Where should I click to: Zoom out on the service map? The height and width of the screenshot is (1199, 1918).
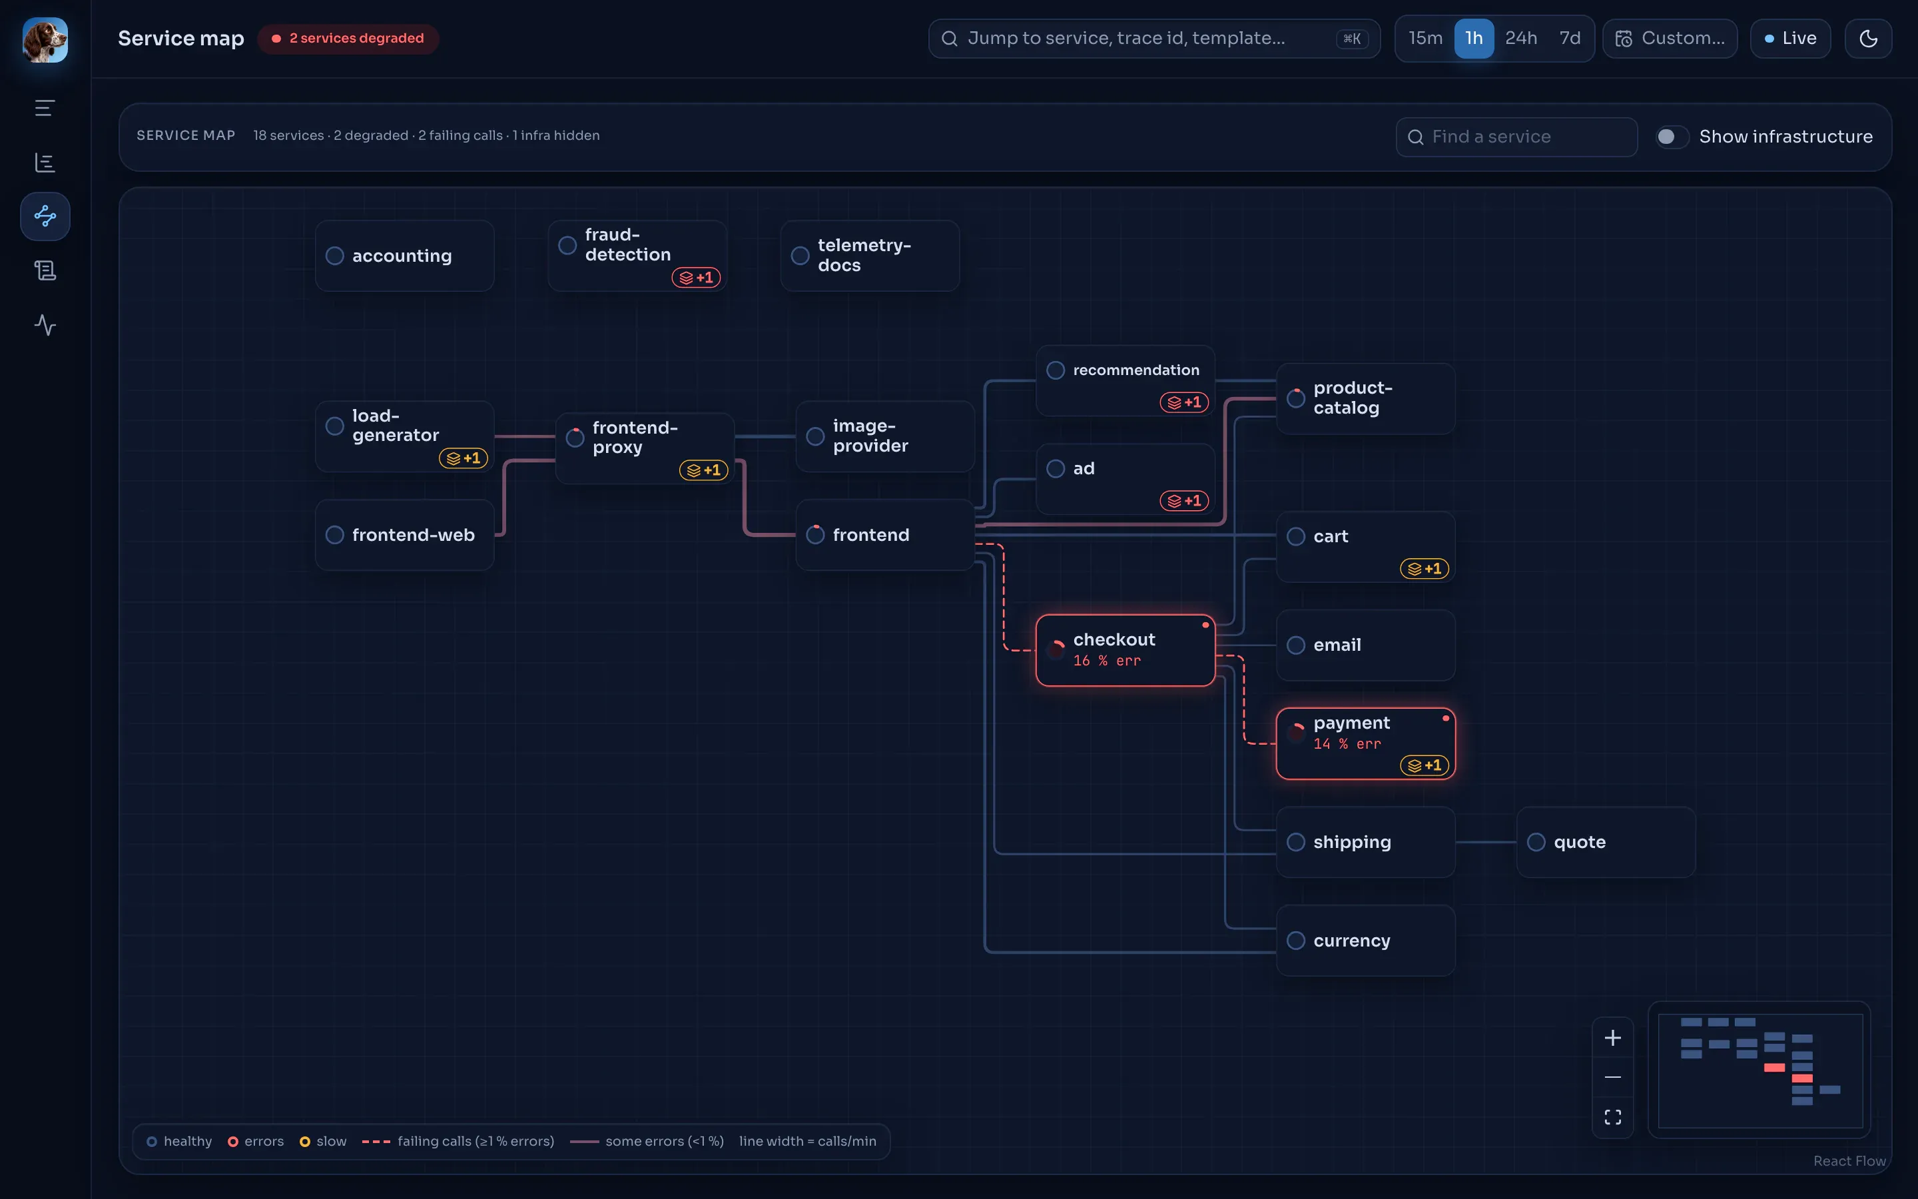(1612, 1078)
